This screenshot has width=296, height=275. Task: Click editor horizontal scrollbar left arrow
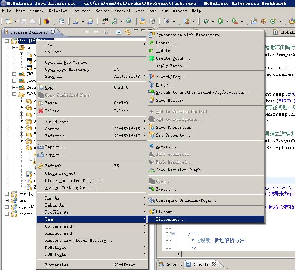pos(178,254)
